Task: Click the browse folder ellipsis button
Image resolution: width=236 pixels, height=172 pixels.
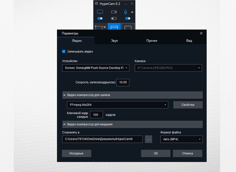Action: 149,139
